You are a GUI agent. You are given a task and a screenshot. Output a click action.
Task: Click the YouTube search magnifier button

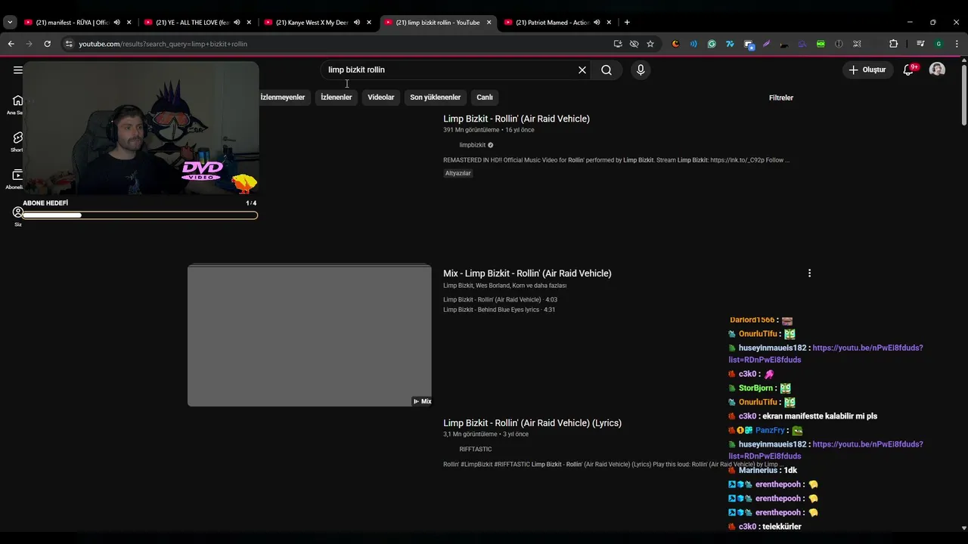[x=607, y=70]
